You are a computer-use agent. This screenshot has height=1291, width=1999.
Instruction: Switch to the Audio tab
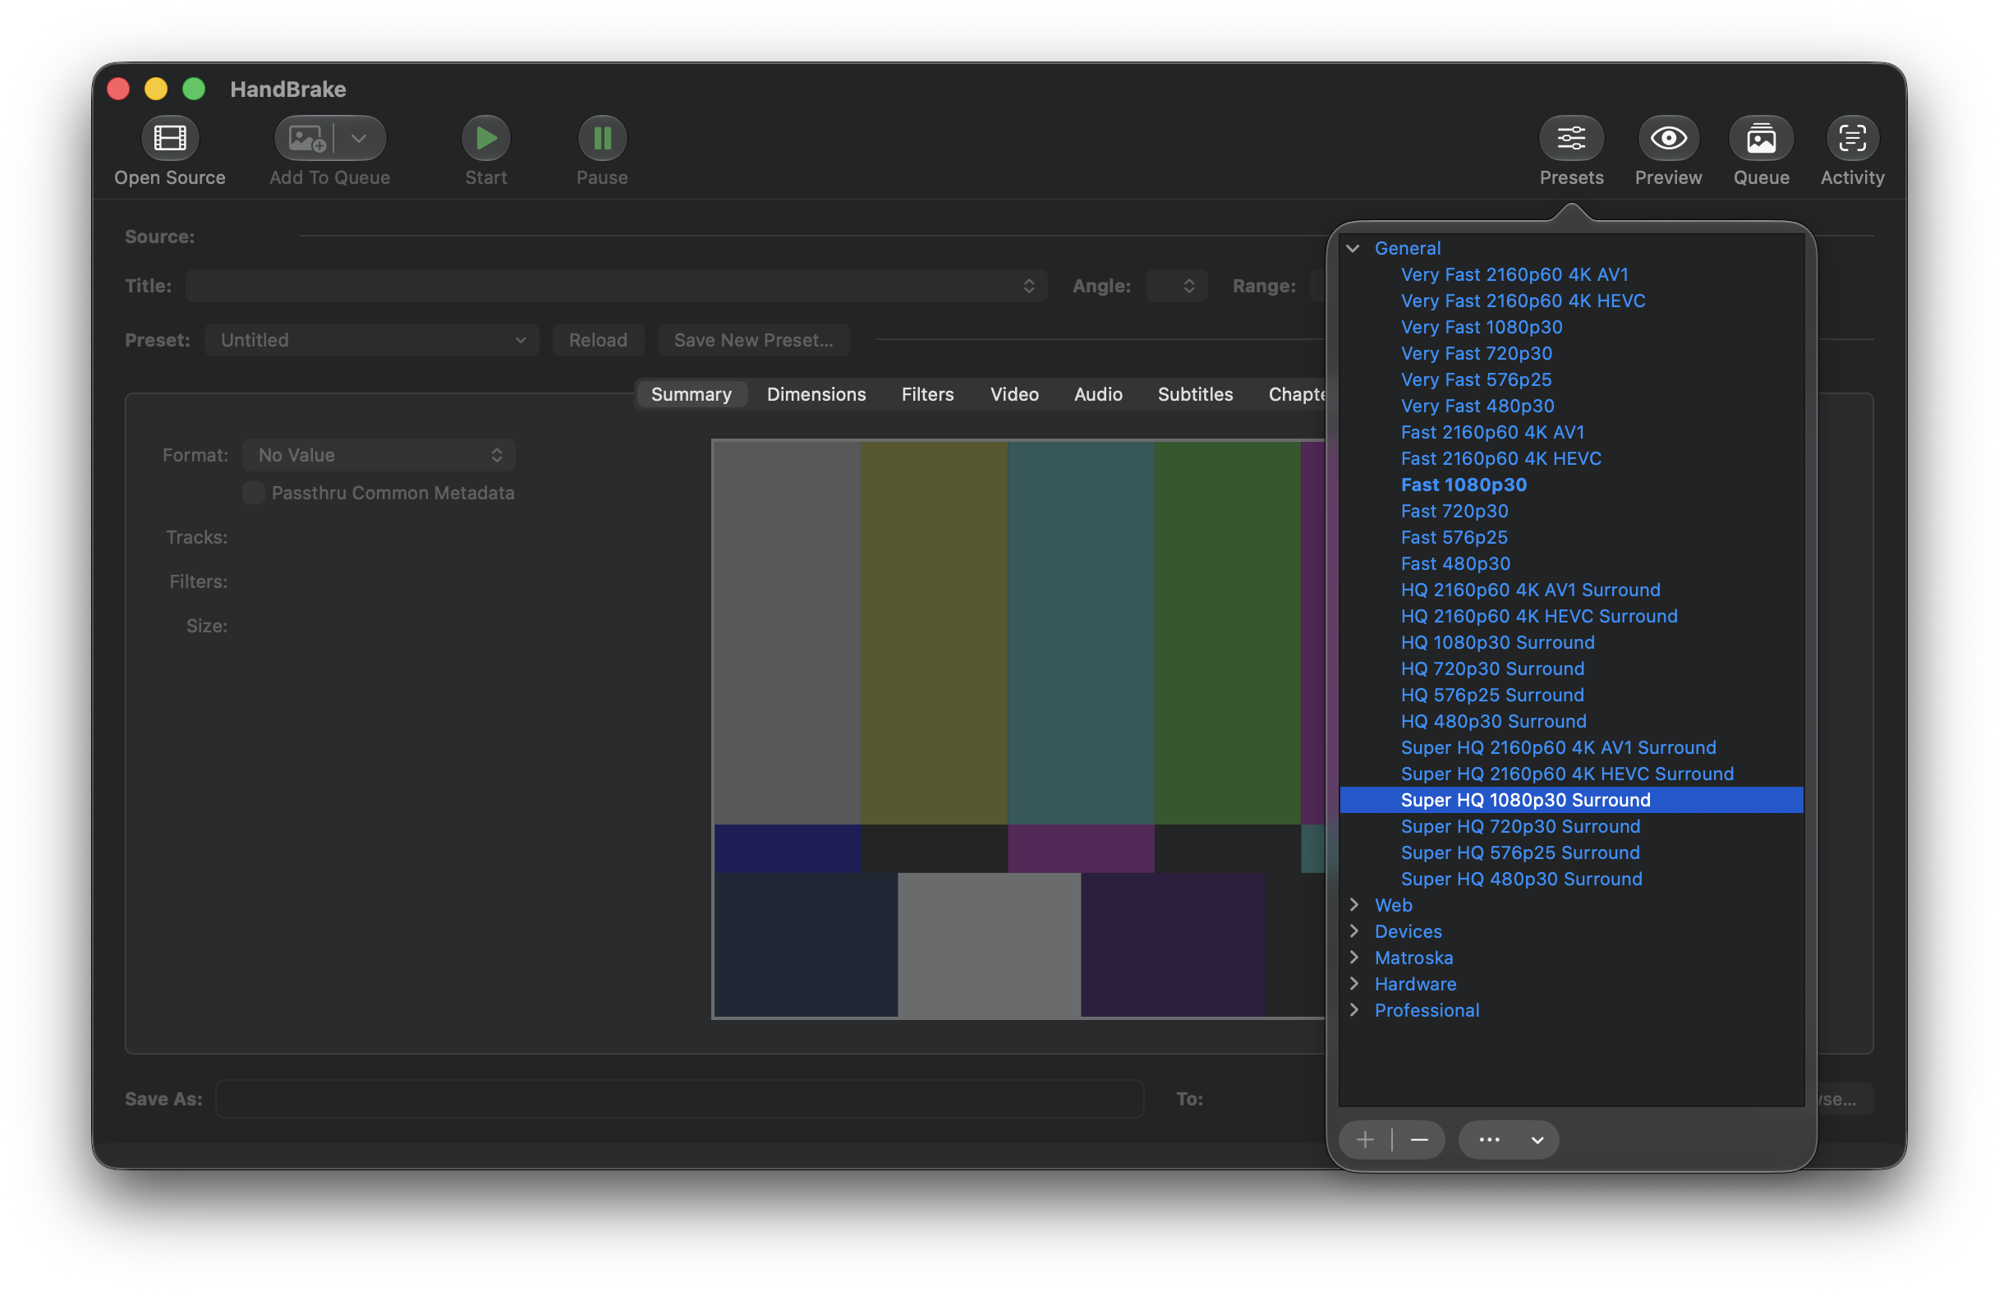[1098, 394]
